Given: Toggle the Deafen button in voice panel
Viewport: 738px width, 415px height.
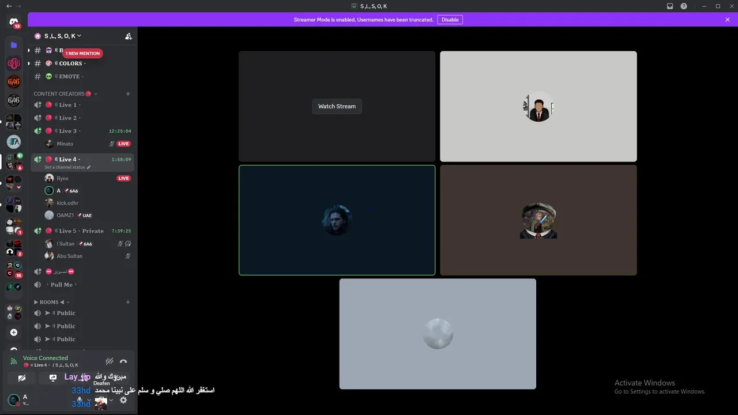Looking at the screenshot, I should 101,400.
